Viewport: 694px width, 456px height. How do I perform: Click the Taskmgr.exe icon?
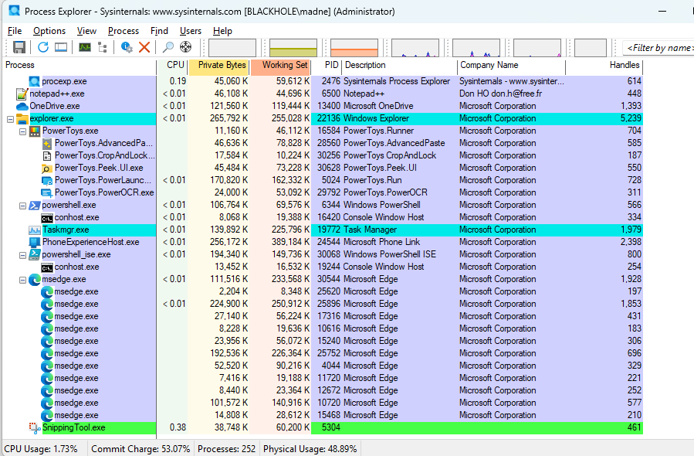click(x=35, y=230)
